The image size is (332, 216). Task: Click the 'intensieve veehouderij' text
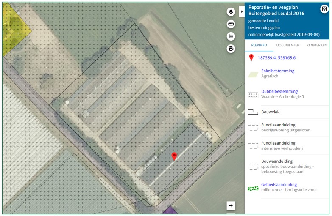[282, 148]
